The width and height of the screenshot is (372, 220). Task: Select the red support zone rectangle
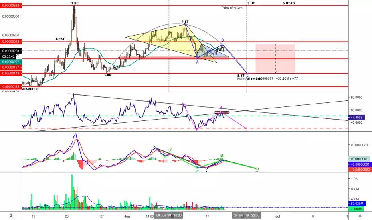[174, 58]
